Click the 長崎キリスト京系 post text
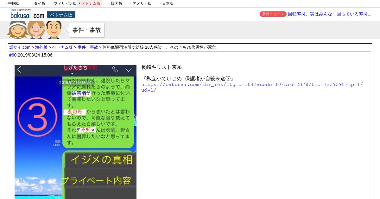 [x=161, y=67]
